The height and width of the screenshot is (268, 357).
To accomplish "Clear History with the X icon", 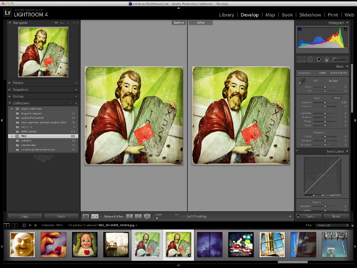I will click(76, 96).
